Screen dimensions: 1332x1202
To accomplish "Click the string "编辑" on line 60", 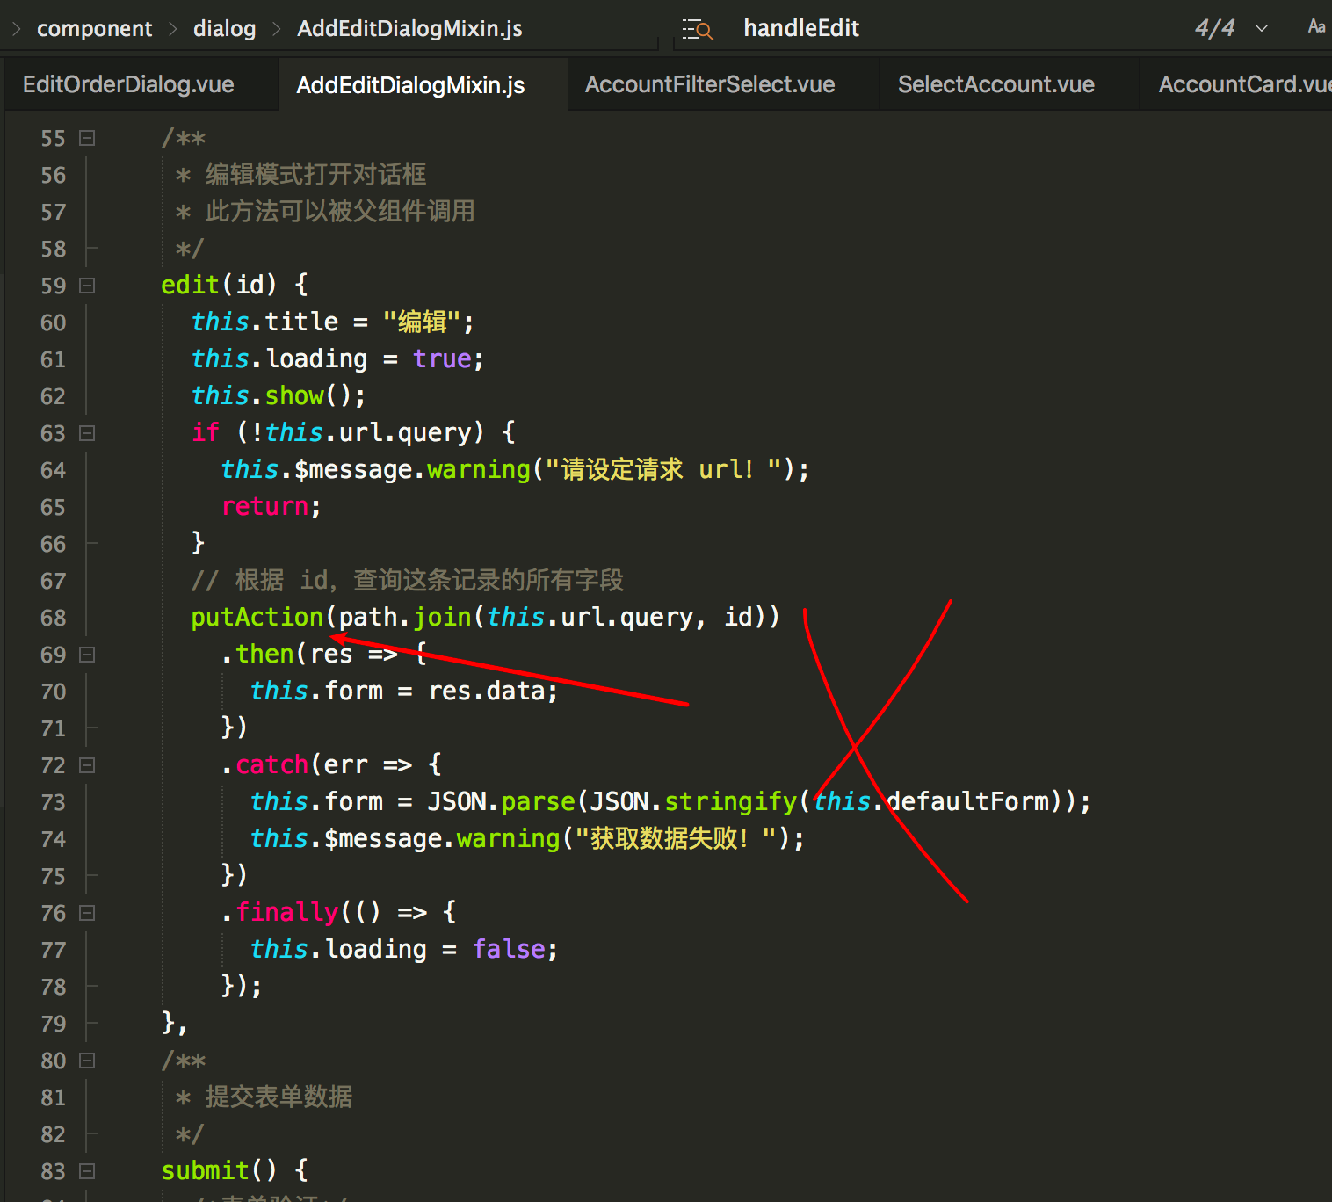I will coord(422,322).
